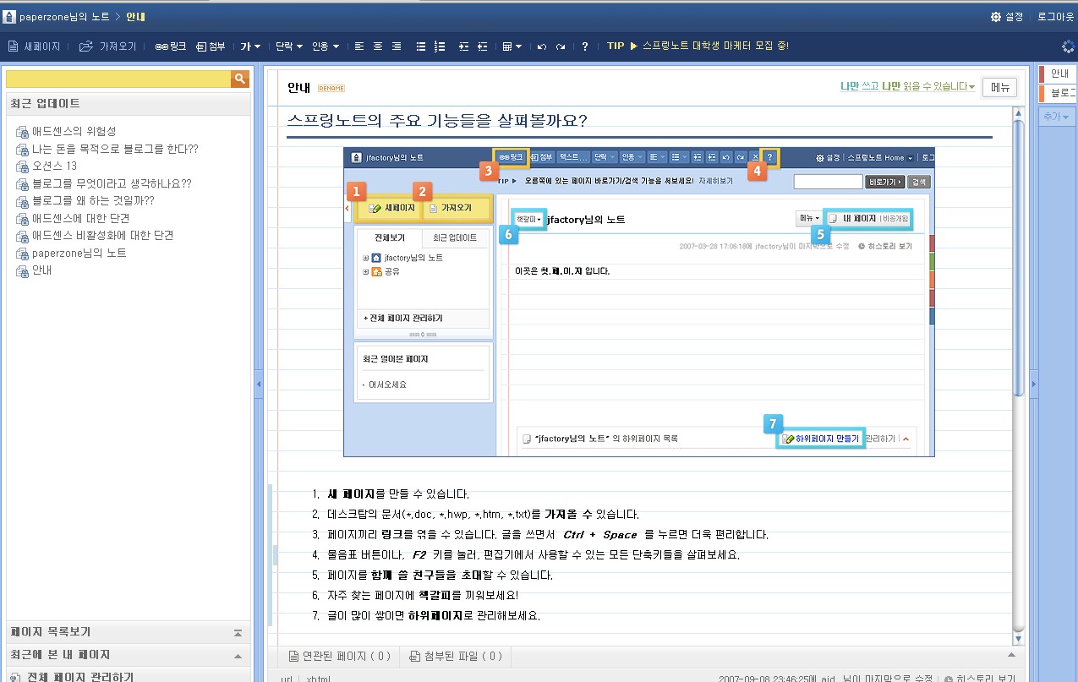The image size is (1078, 682).
Task: Open page 오션스 13
Action: click(54, 166)
